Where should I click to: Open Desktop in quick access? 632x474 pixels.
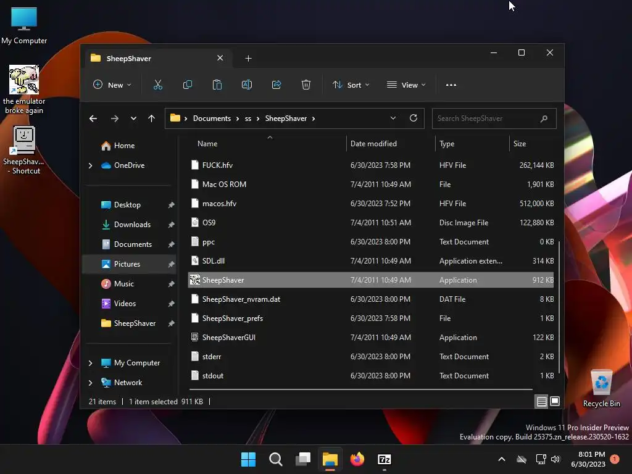coord(127,205)
